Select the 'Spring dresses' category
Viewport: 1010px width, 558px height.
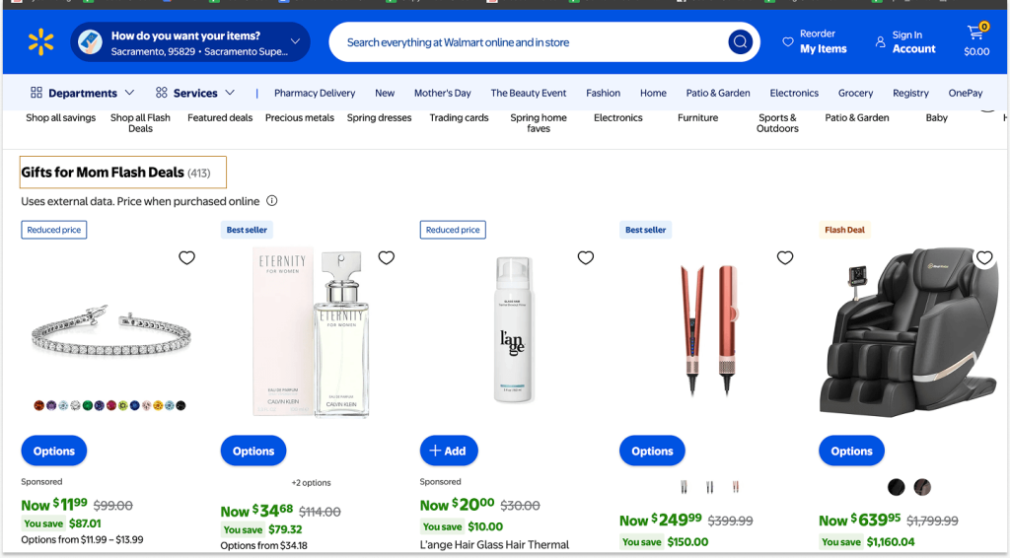tap(379, 117)
